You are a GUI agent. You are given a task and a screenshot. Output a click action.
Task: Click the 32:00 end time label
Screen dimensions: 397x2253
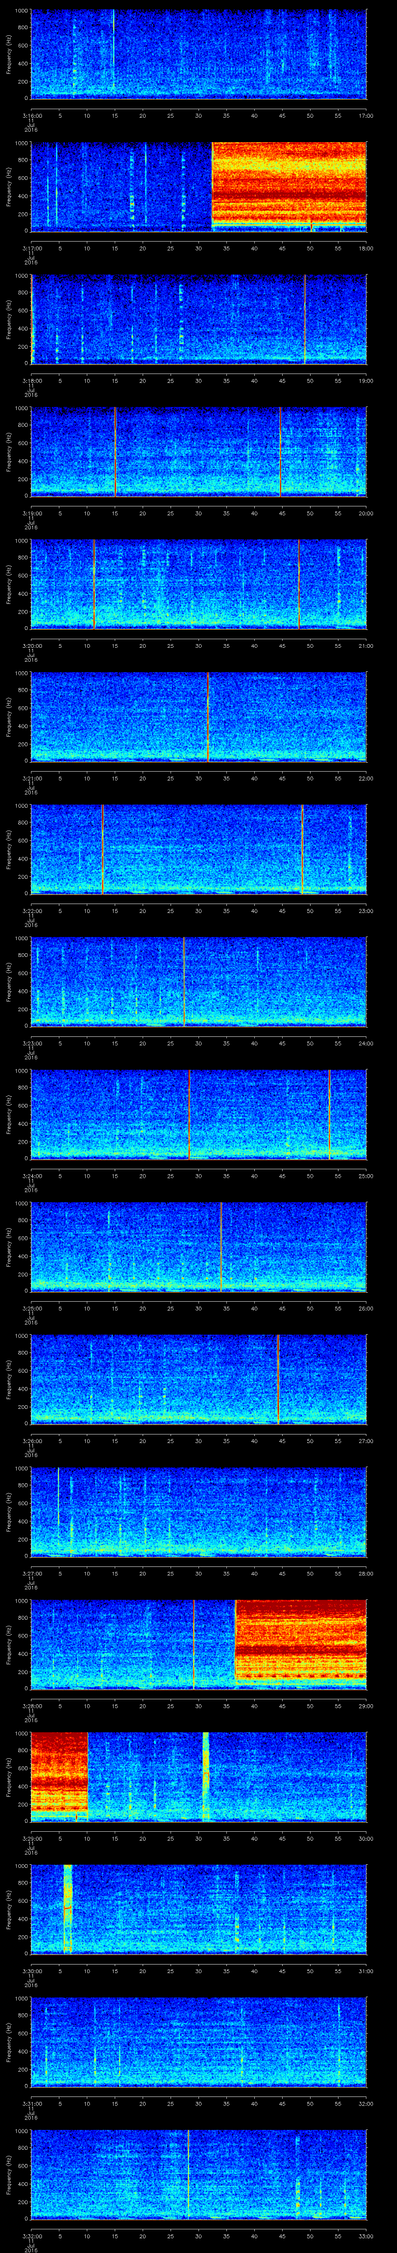point(366,2103)
